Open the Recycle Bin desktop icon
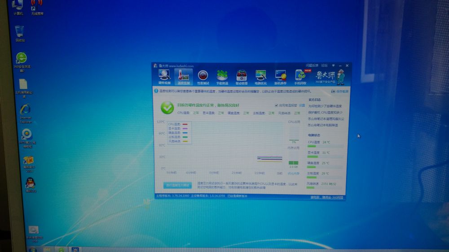The height and width of the screenshot is (252, 449). pos(19,34)
